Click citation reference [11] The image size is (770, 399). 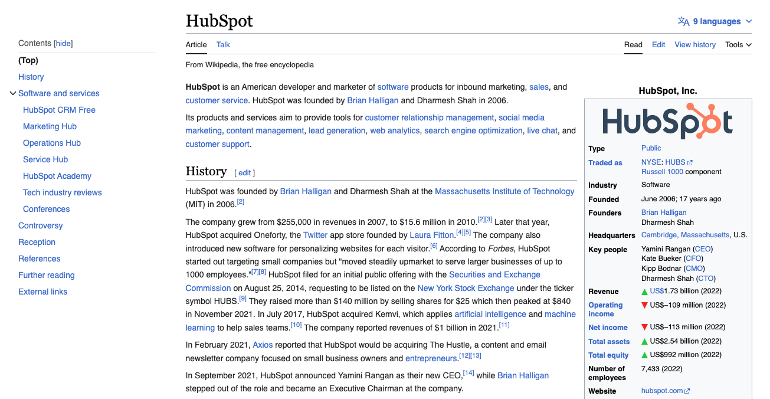click(504, 325)
